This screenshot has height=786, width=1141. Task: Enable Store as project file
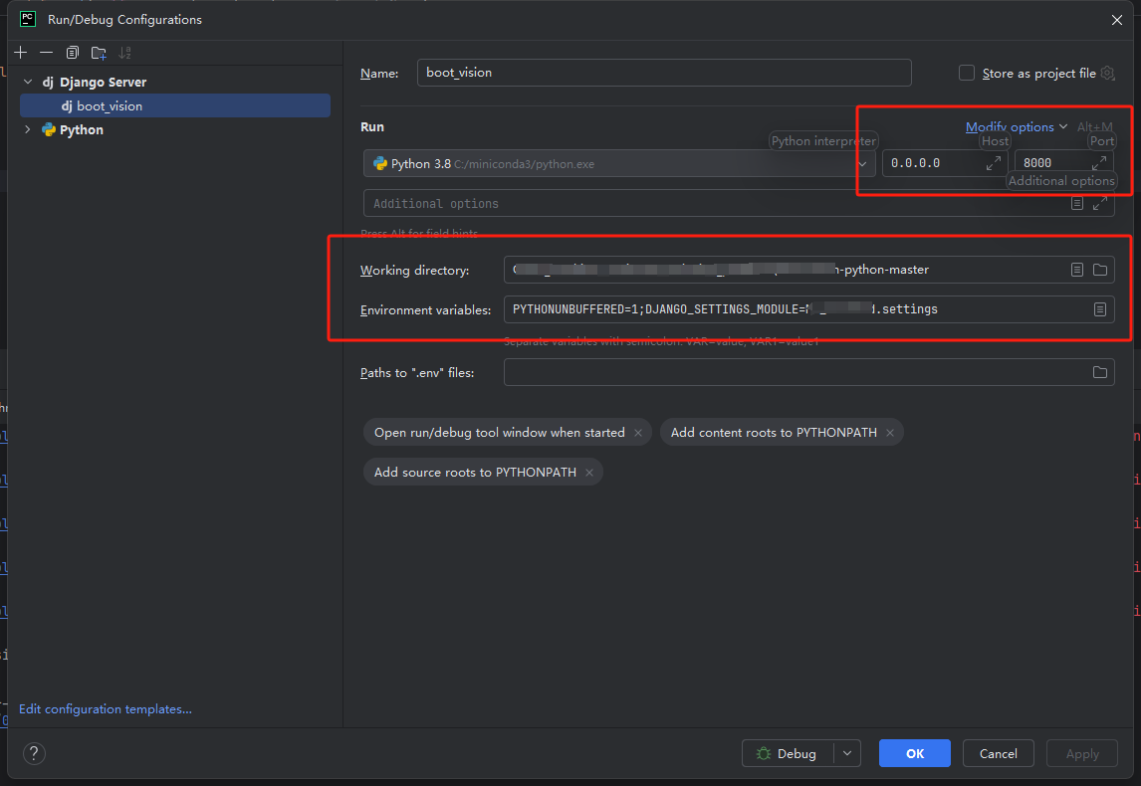pos(966,73)
